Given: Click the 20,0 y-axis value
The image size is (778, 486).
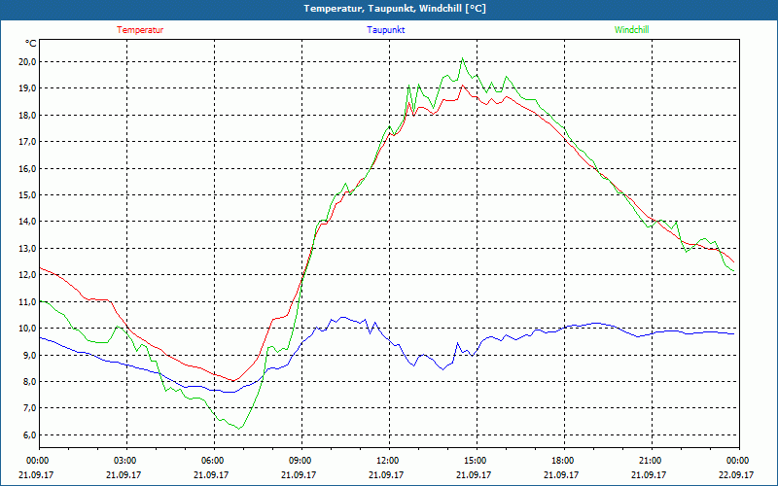Looking at the screenshot, I should point(27,62).
